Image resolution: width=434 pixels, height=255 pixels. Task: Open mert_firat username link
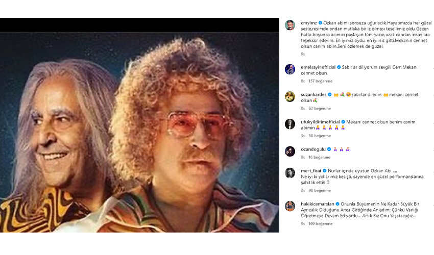(x=310, y=171)
